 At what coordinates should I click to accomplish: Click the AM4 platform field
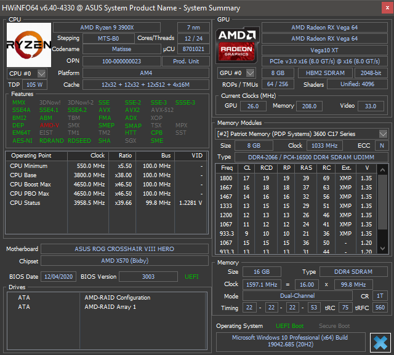(146, 73)
